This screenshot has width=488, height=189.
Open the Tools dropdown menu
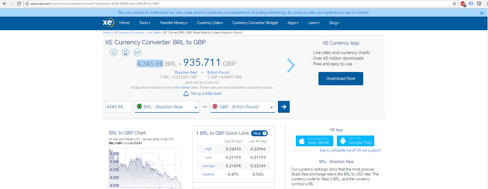[x=145, y=23]
